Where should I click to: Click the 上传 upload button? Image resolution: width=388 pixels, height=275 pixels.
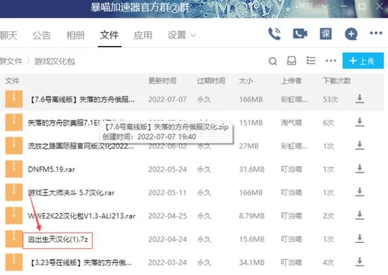point(363,61)
